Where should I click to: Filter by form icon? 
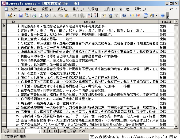pyautogui.click(x=110, y=15)
